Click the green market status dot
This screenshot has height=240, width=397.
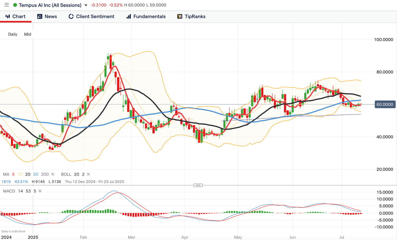15,5
